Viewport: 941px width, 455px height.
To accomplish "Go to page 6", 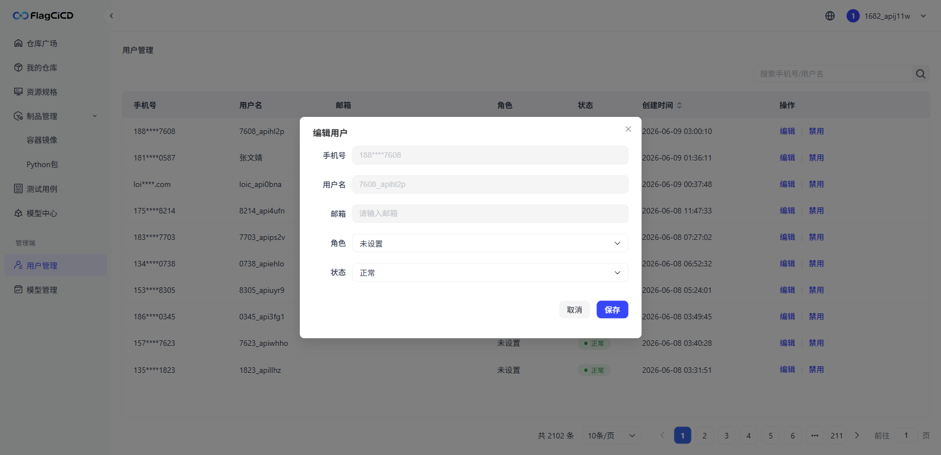I will [793, 436].
